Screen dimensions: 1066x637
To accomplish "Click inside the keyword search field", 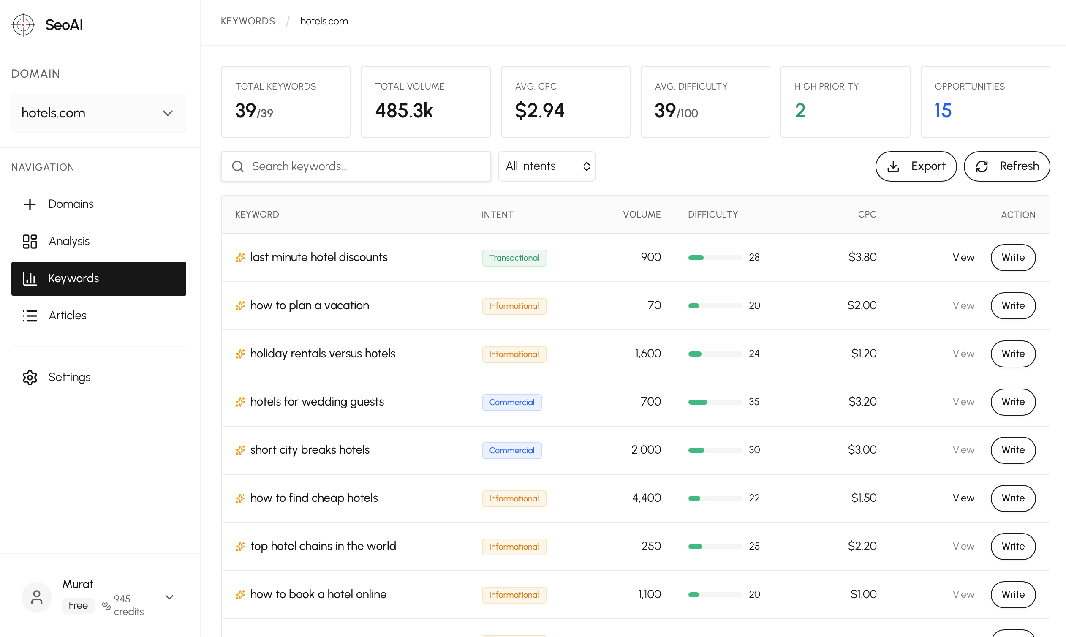I will click(355, 166).
